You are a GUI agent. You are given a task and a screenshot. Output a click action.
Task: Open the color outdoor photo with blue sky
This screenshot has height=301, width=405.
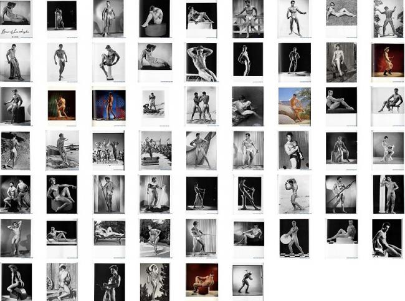click(x=294, y=105)
